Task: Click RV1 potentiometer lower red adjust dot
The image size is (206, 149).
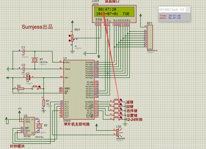Action: (x=70, y=41)
